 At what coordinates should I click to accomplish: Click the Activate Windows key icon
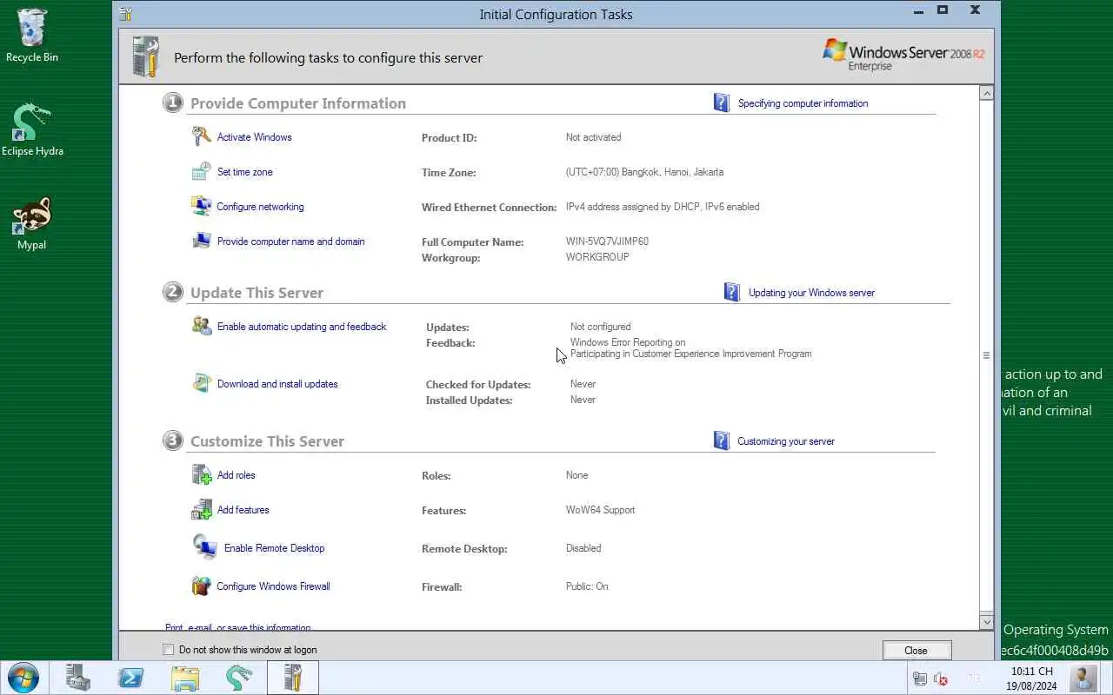click(202, 136)
